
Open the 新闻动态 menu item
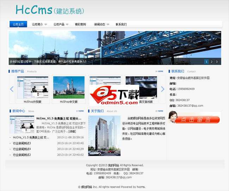tap(100, 24)
